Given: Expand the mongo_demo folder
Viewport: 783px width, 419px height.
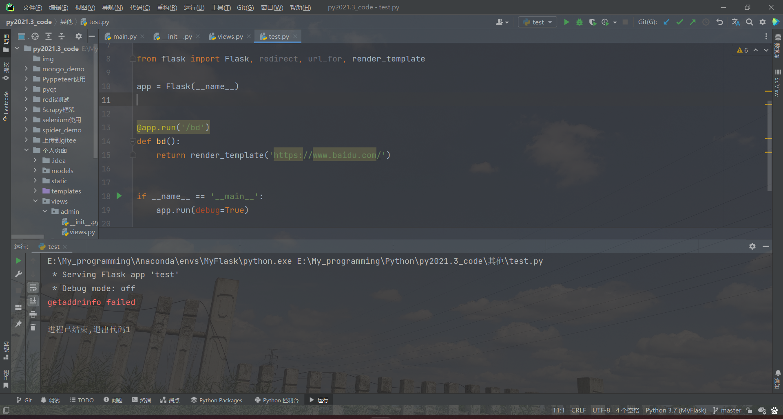Looking at the screenshot, I should click(27, 69).
